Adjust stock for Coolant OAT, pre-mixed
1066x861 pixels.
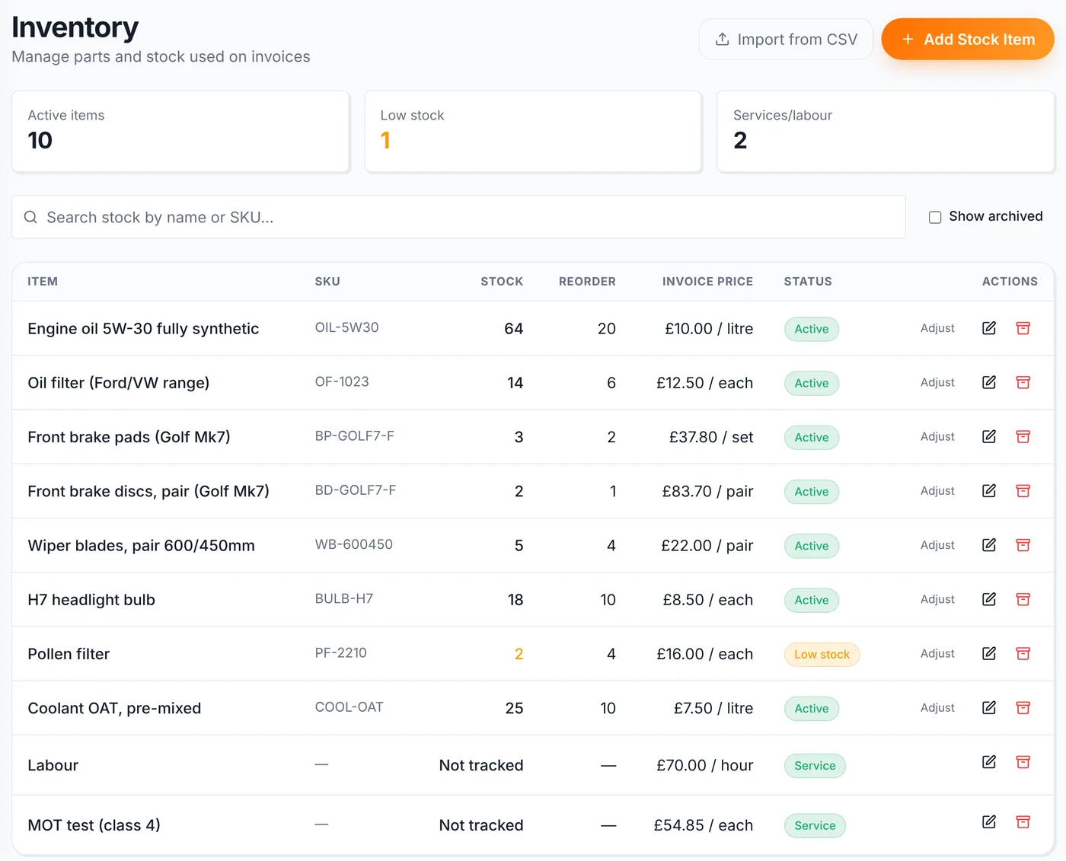937,708
